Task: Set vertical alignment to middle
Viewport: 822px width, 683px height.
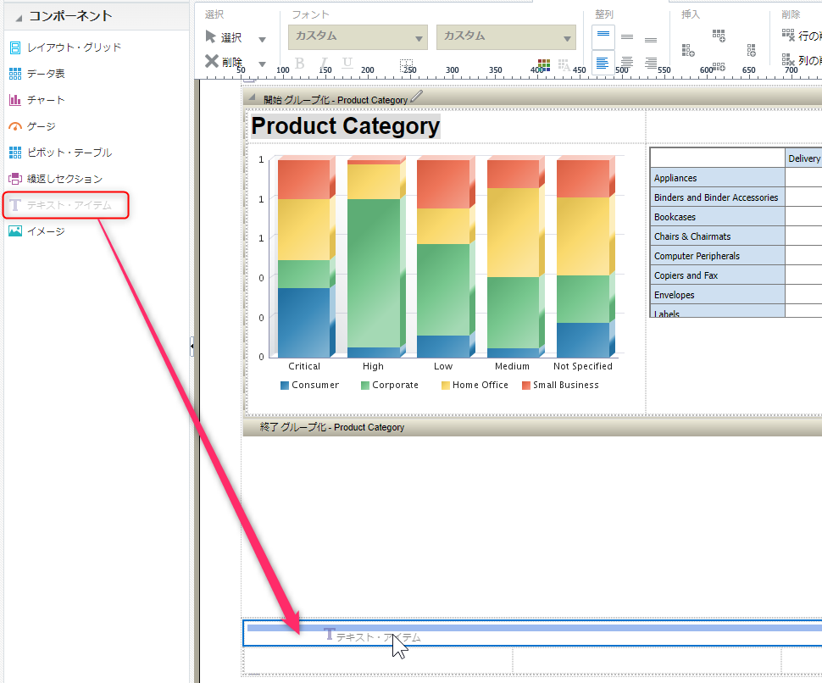Action: (627, 37)
